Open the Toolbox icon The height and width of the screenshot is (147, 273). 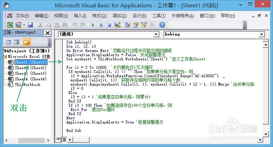click(152, 25)
